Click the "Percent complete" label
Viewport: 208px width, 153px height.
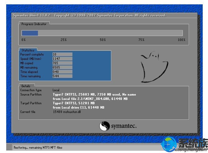click(32, 54)
